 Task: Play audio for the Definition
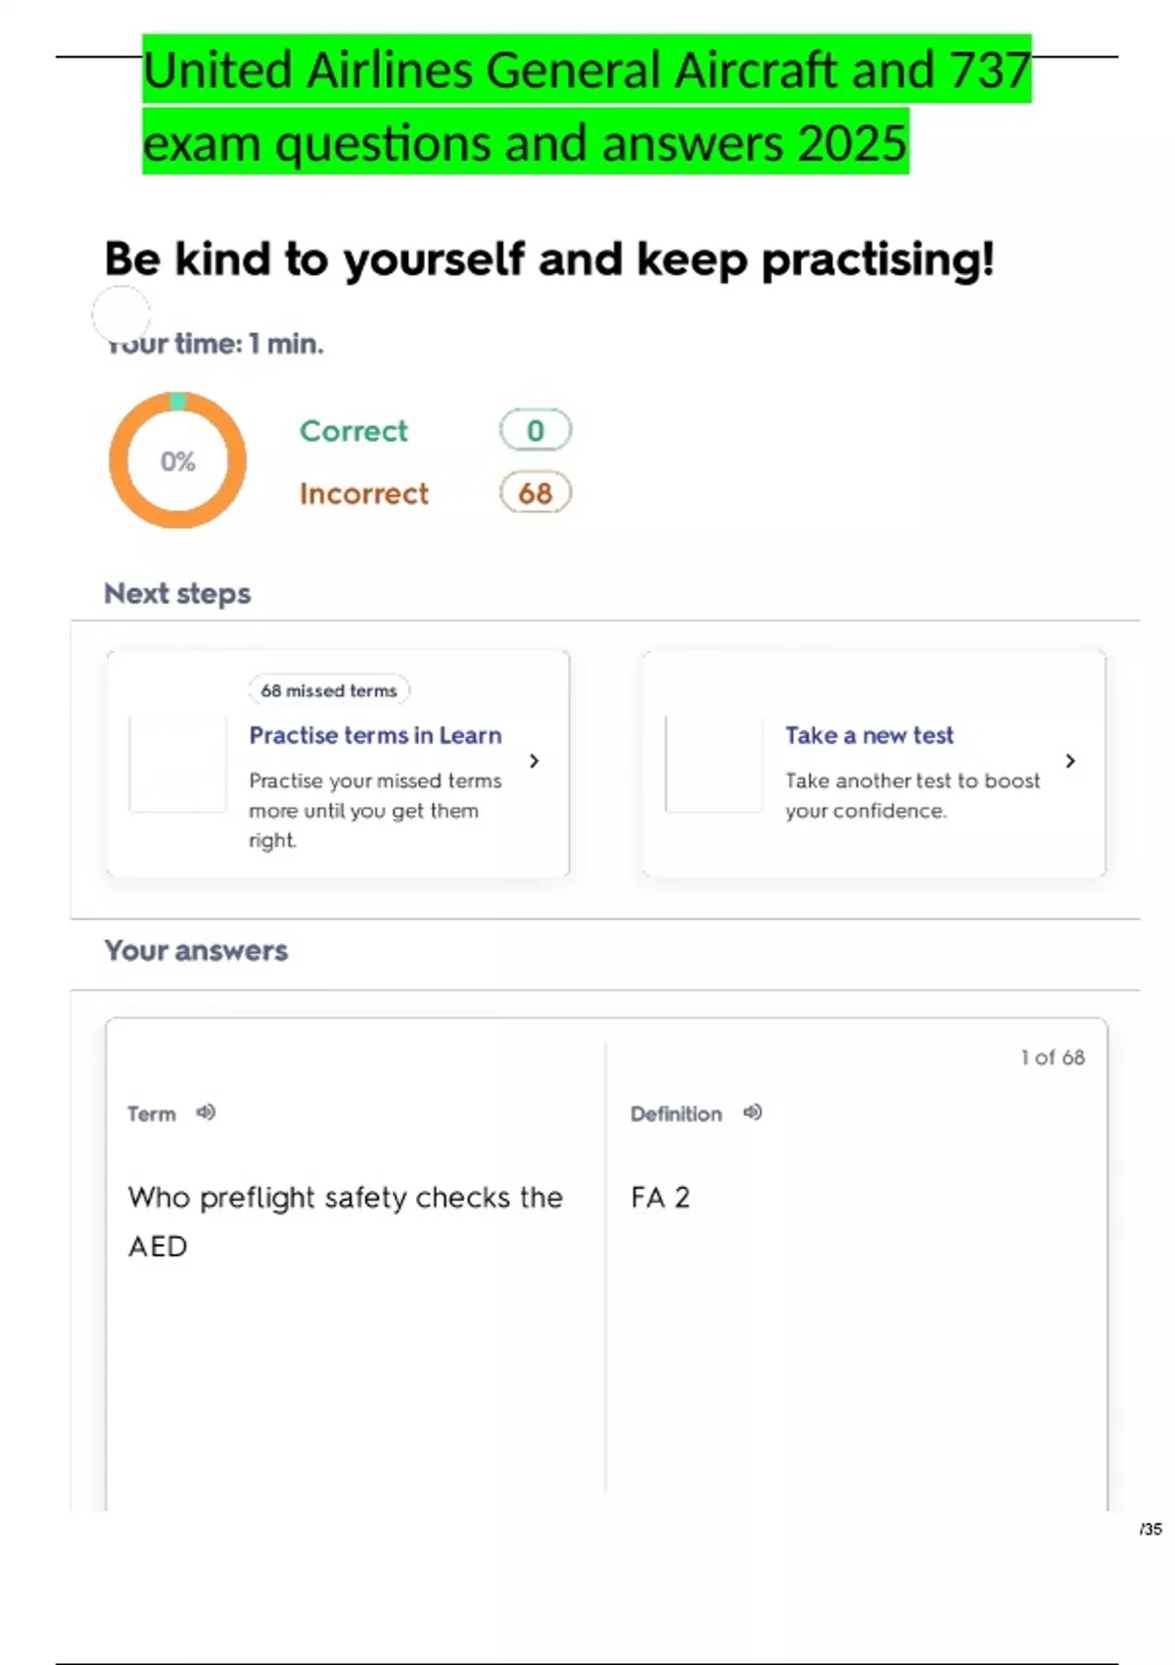coord(752,1113)
